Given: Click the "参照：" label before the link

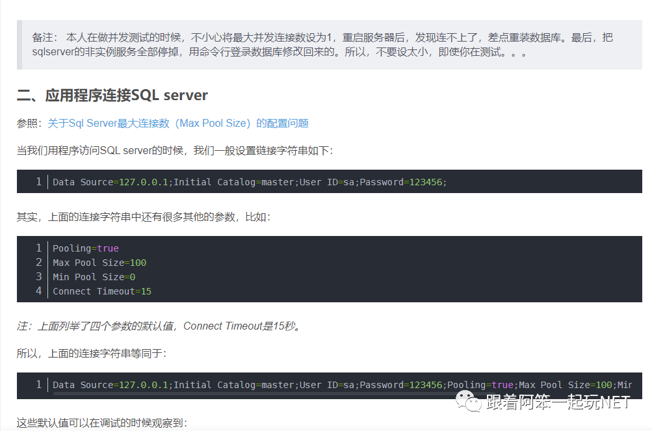Looking at the screenshot, I should pyautogui.click(x=29, y=123).
